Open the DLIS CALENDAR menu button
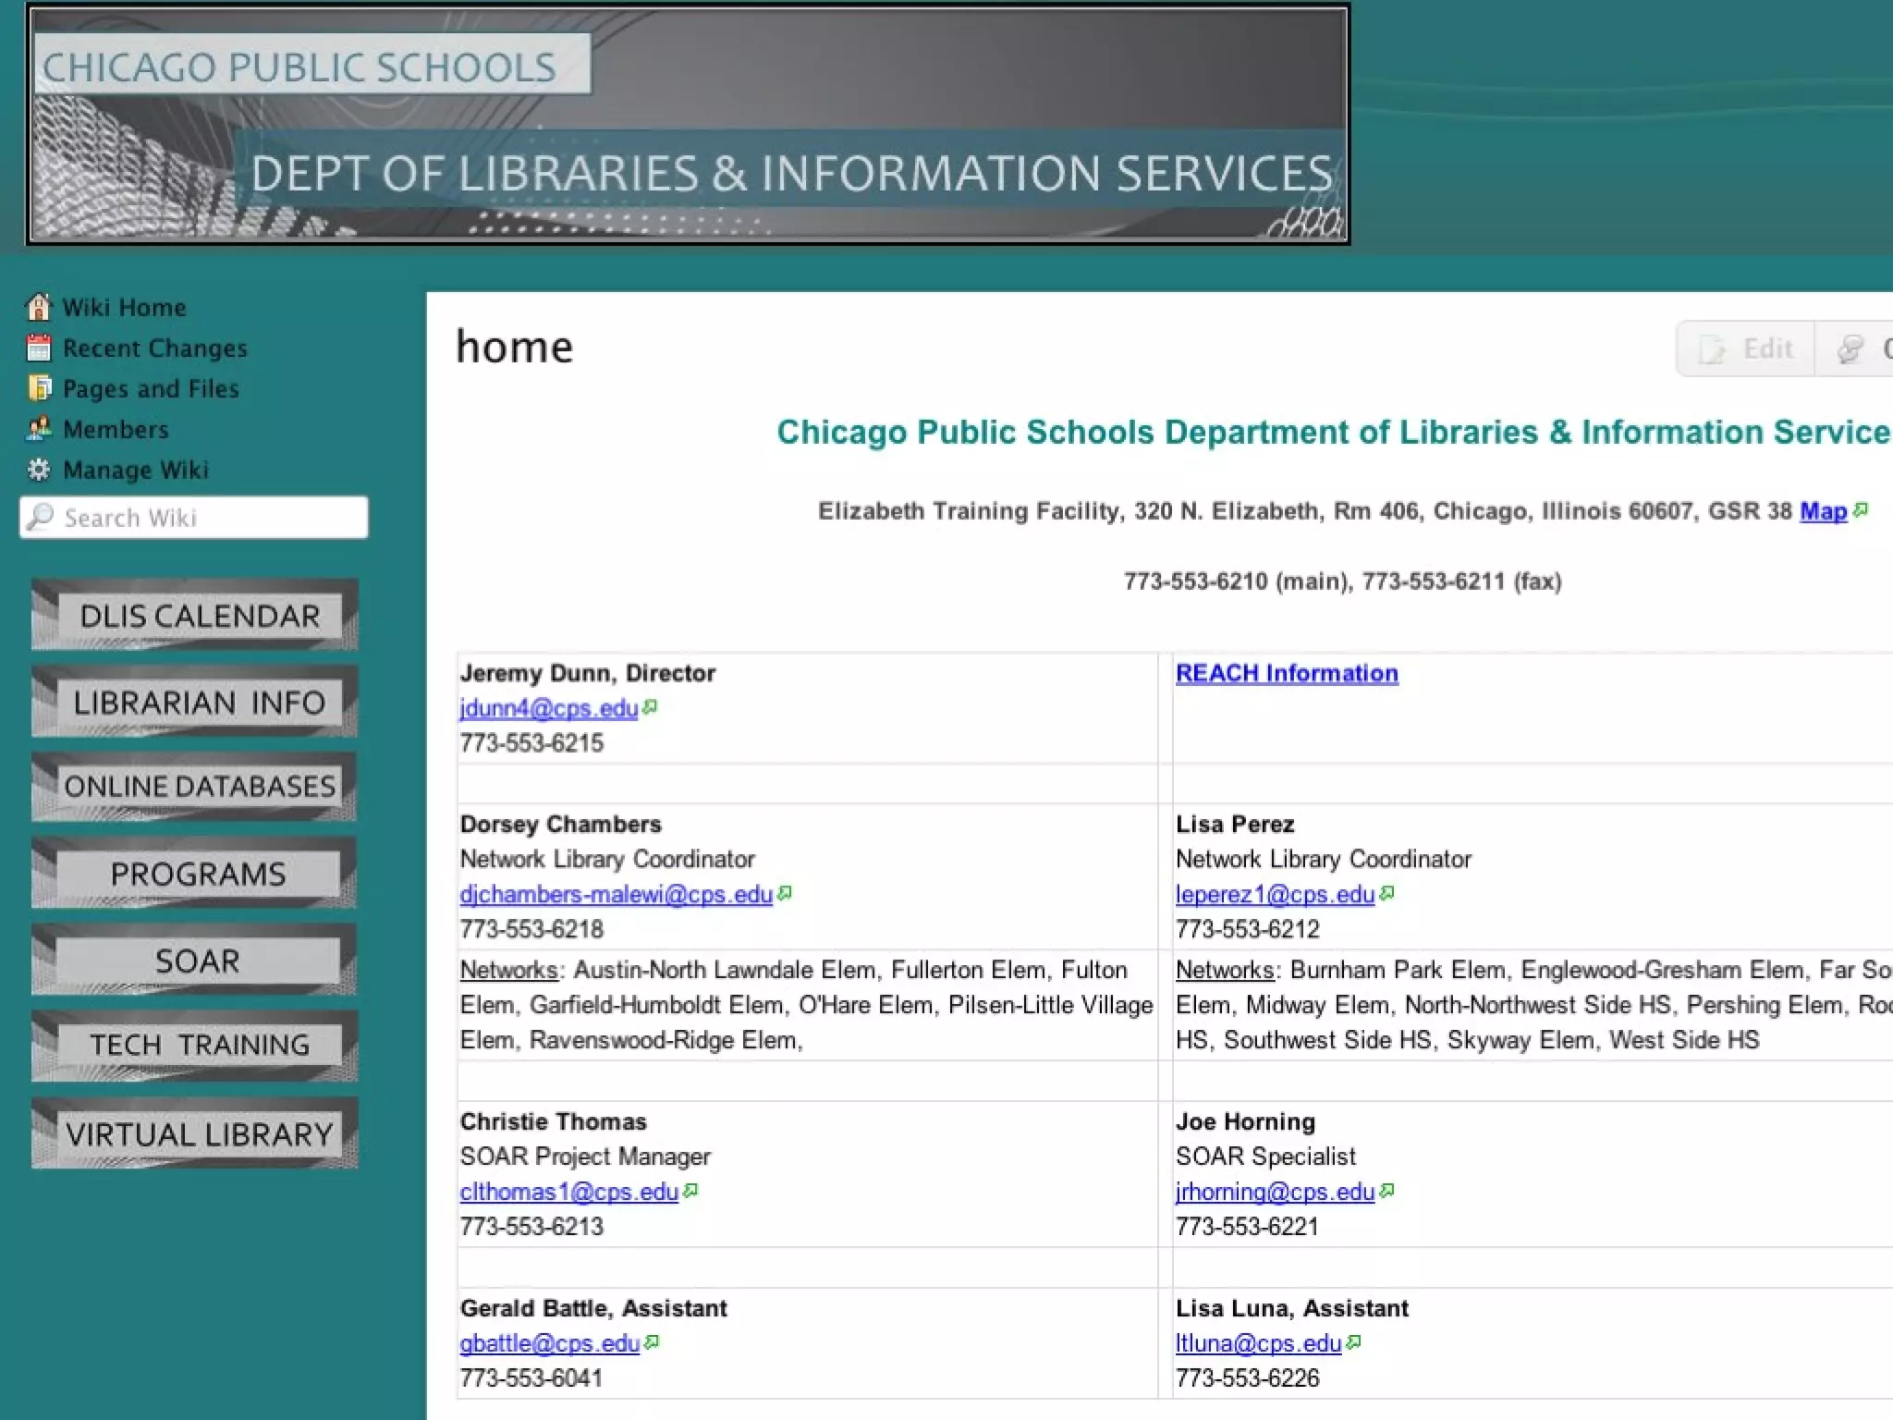This screenshot has width=1893, height=1420. (195, 615)
